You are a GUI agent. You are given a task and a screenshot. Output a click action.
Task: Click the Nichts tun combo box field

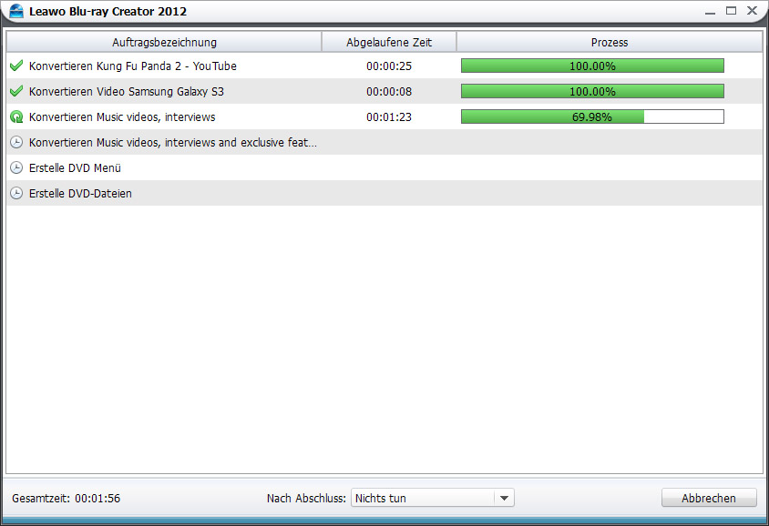tap(433, 498)
